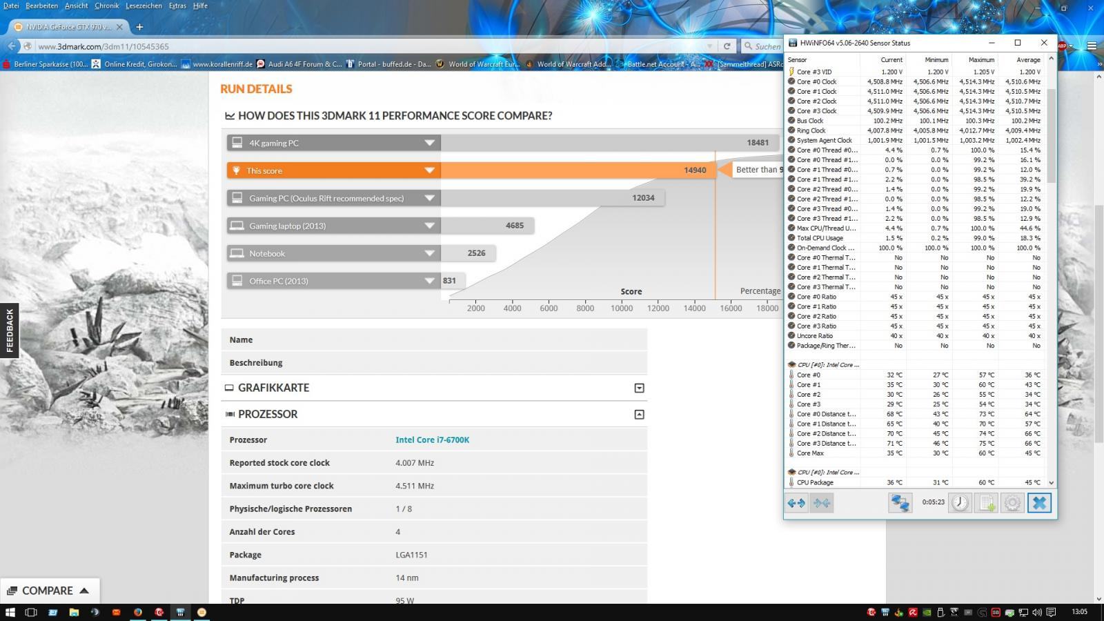Close the NVIDIA GeForce GTX 970 tab
Viewport: 1104px width, 621px height.
point(119,27)
